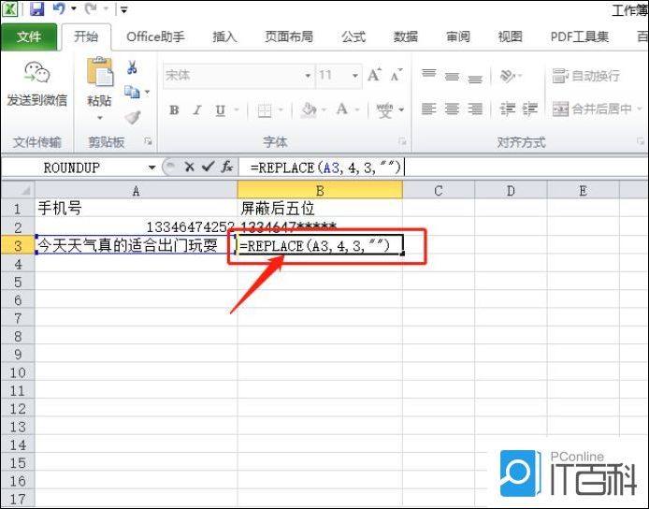Expand the 粘贴 paste options arrow
Image resolution: width=649 pixels, height=509 pixels.
coord(99,118)
